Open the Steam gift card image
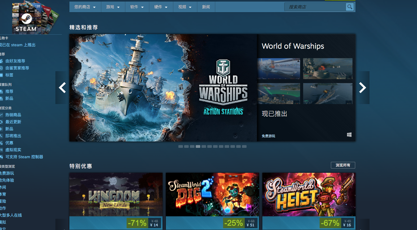Image resolution: width=417 pixels, height=230 pixels. [x=35, y=18]
